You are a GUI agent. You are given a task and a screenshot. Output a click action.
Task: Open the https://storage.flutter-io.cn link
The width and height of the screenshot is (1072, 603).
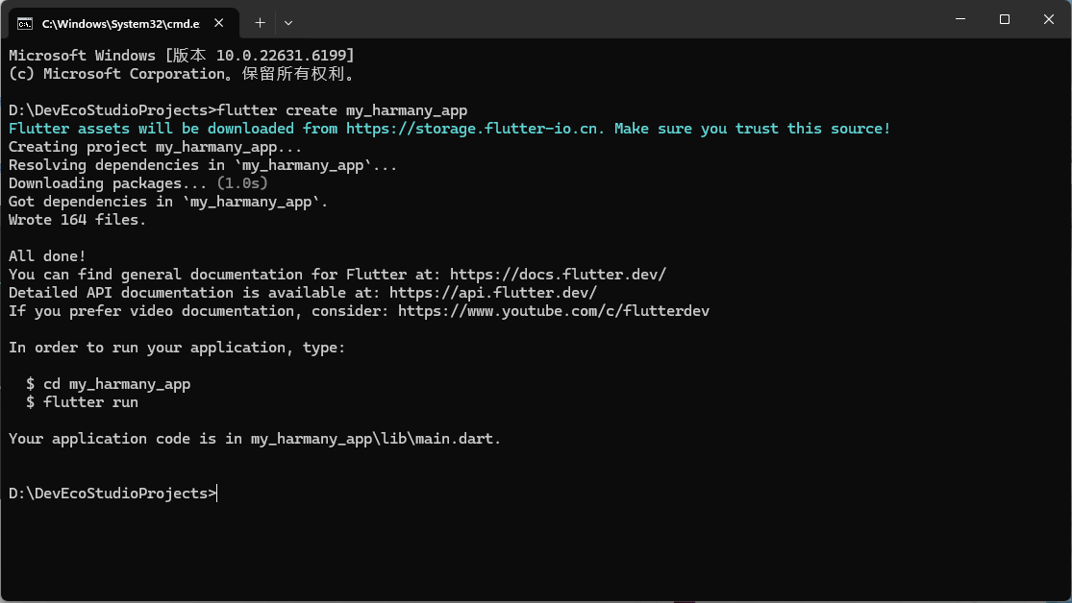[472, 129]
